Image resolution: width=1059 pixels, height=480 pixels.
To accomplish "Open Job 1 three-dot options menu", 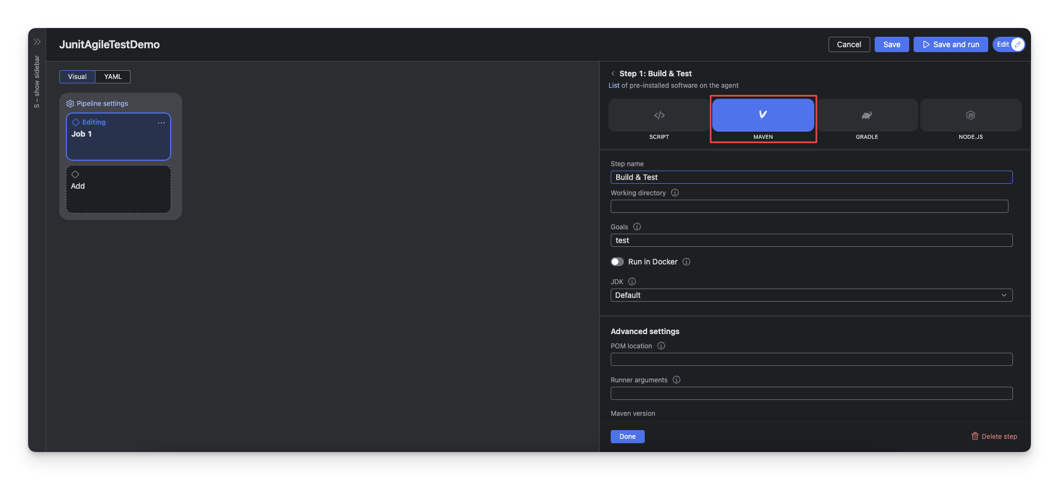I will [161, 123].
